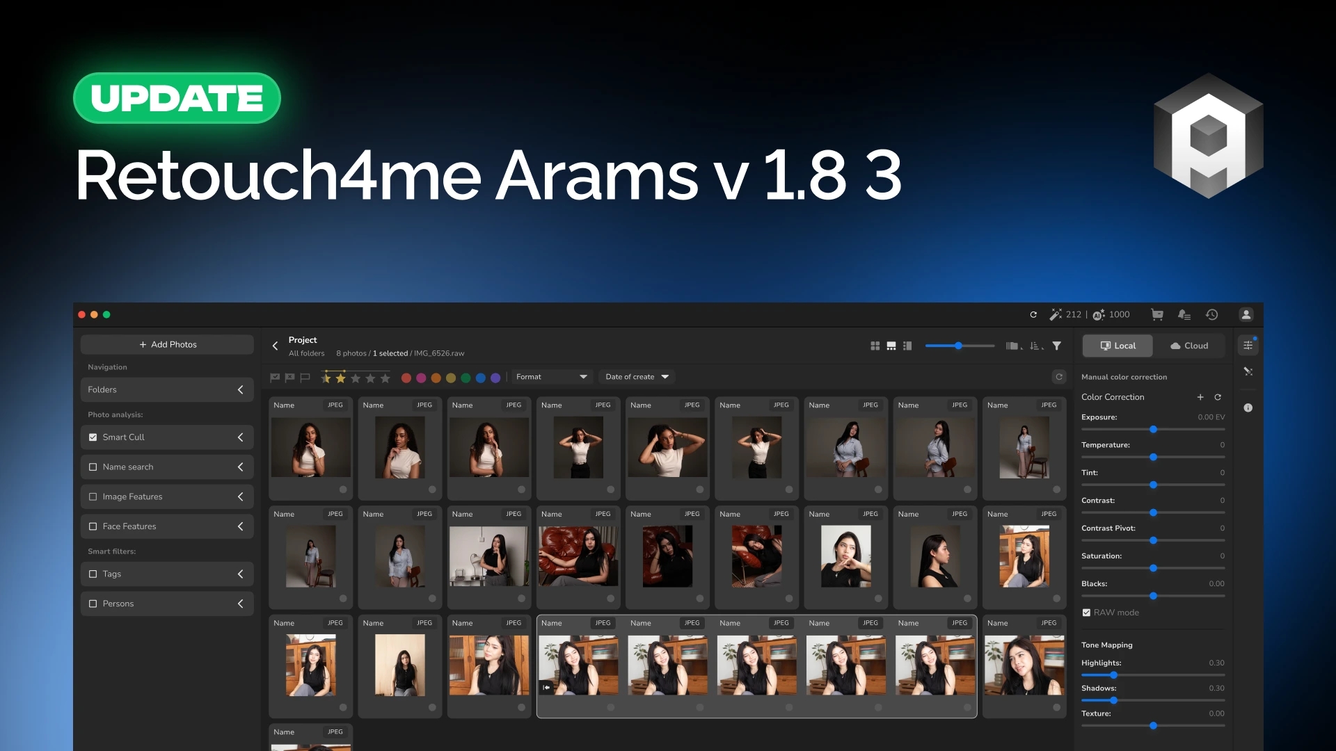Image resolution: width=1336 pixels, height=751 pixels.
Task: Switch to detail list view layout
Action: [907, 346]
